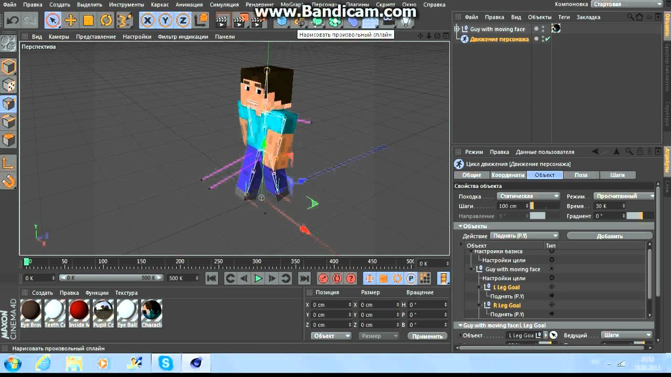Toggle Autokeying red button

pos(337,279)
